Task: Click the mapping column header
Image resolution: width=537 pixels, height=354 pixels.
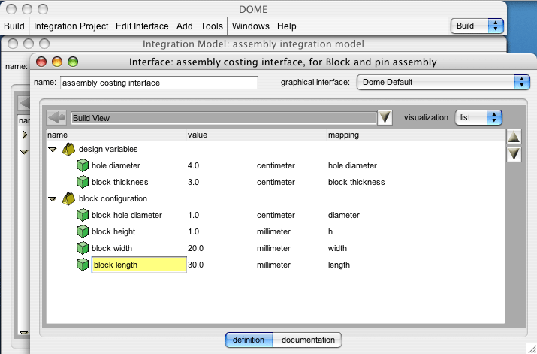Action: coord(416,135)
